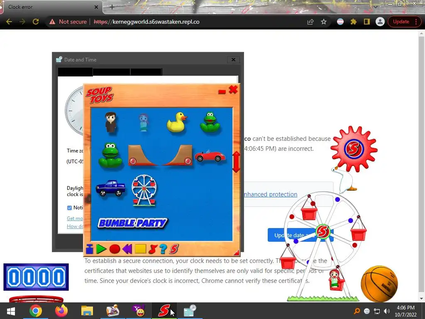Click the 'Get mo' link in Date and Time
This screenshot has width=425, height=319.
(75, 218)
